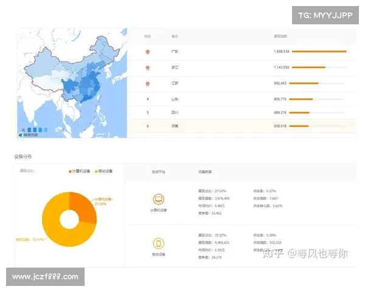The width and height of the screenshot is (365, 292).
Task: Click the third-place medal icon beside 江苏
Action: pos(148,83)
